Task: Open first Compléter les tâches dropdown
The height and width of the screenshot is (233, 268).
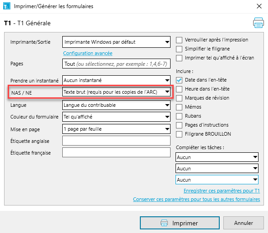Action: coord(217,157)
